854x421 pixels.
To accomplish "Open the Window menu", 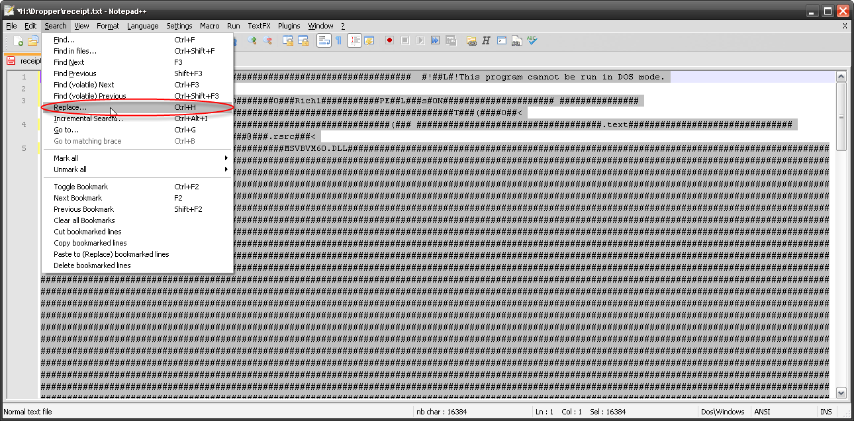I will pos(320,26).
